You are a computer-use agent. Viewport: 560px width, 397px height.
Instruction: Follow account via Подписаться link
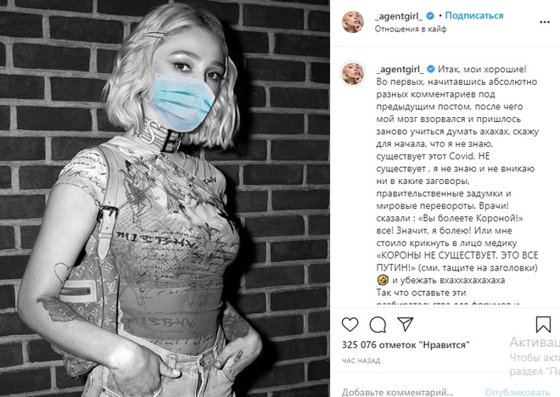pyautogui.click(x=474, y=16)
